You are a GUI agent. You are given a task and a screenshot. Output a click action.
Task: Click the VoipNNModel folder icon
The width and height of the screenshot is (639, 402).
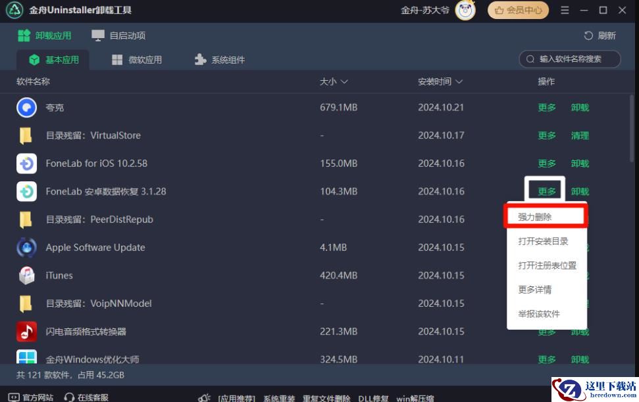(26, 303)
